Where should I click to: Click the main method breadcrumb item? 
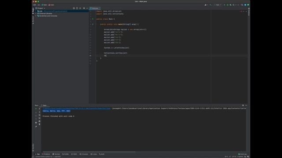(52, 5)
